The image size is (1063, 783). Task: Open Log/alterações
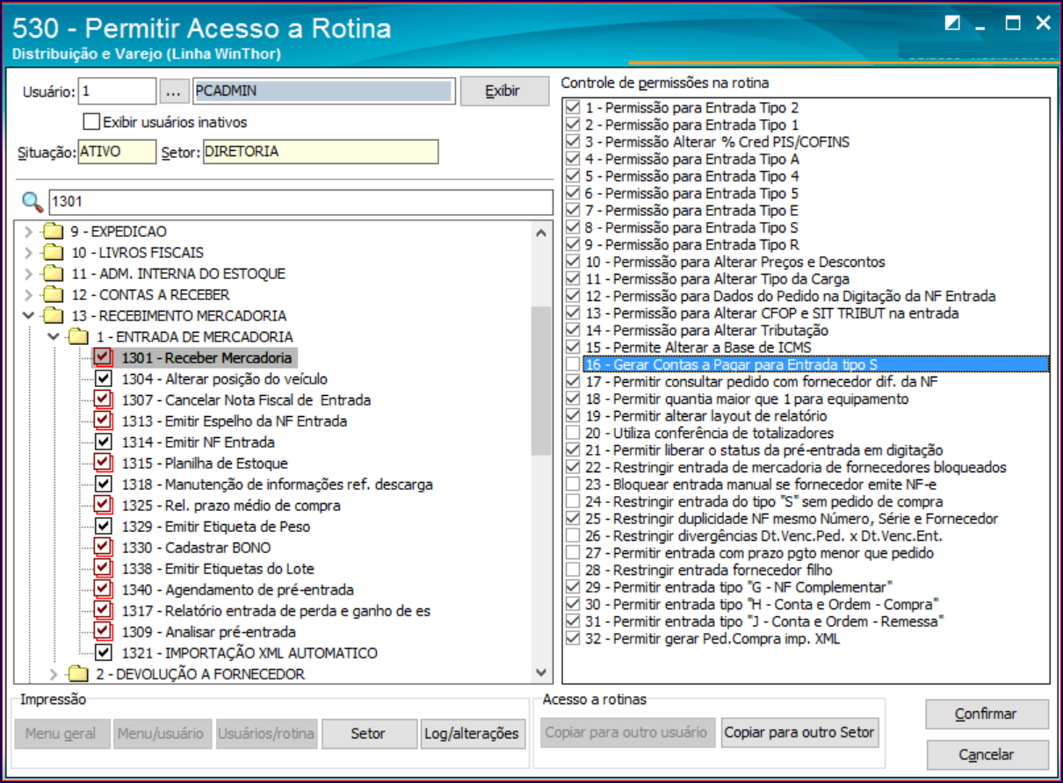[x=474, y=734]
